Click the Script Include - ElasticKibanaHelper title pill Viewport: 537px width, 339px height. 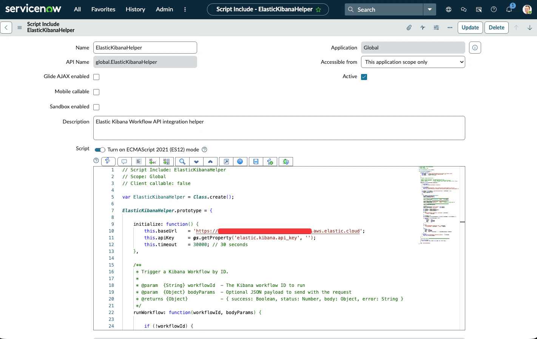268,9
